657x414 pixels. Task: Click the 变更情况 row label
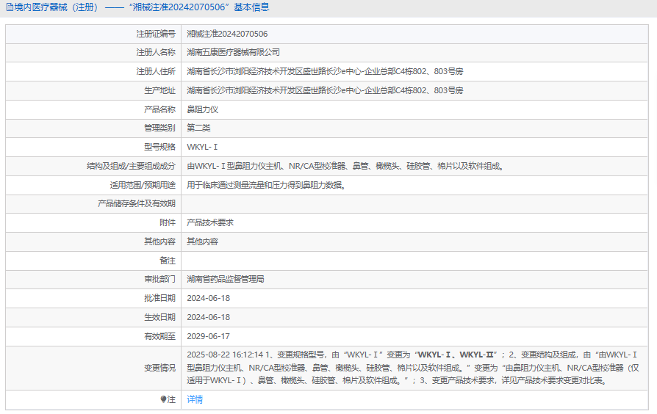click(159, 368)
